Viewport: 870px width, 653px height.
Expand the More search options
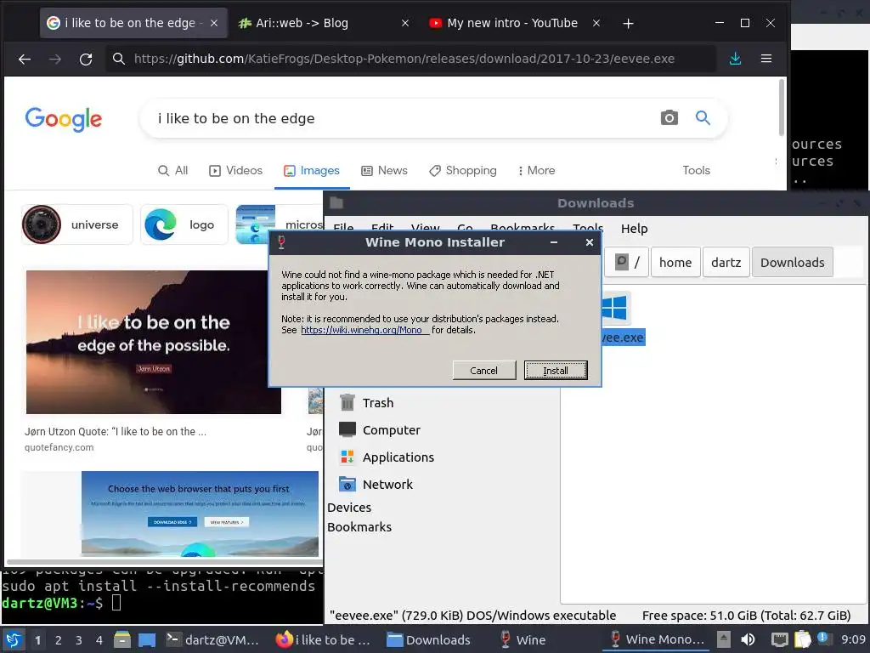[537, 170]
